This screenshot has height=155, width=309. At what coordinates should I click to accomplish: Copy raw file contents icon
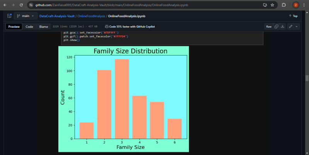[276, 27]
